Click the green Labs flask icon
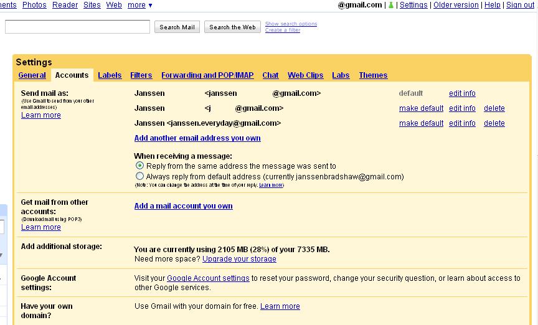Viewport: 538px width, 325px height. click(391, 5)
